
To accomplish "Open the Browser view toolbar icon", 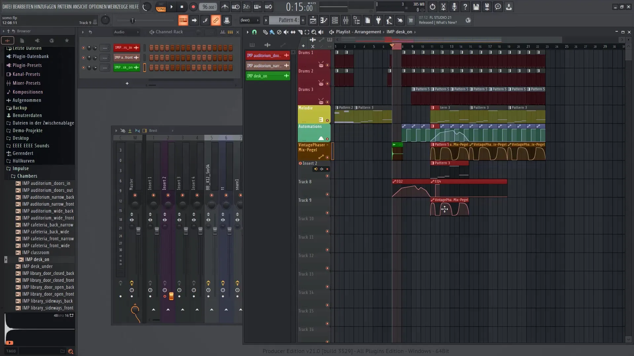I will (357, 20).
